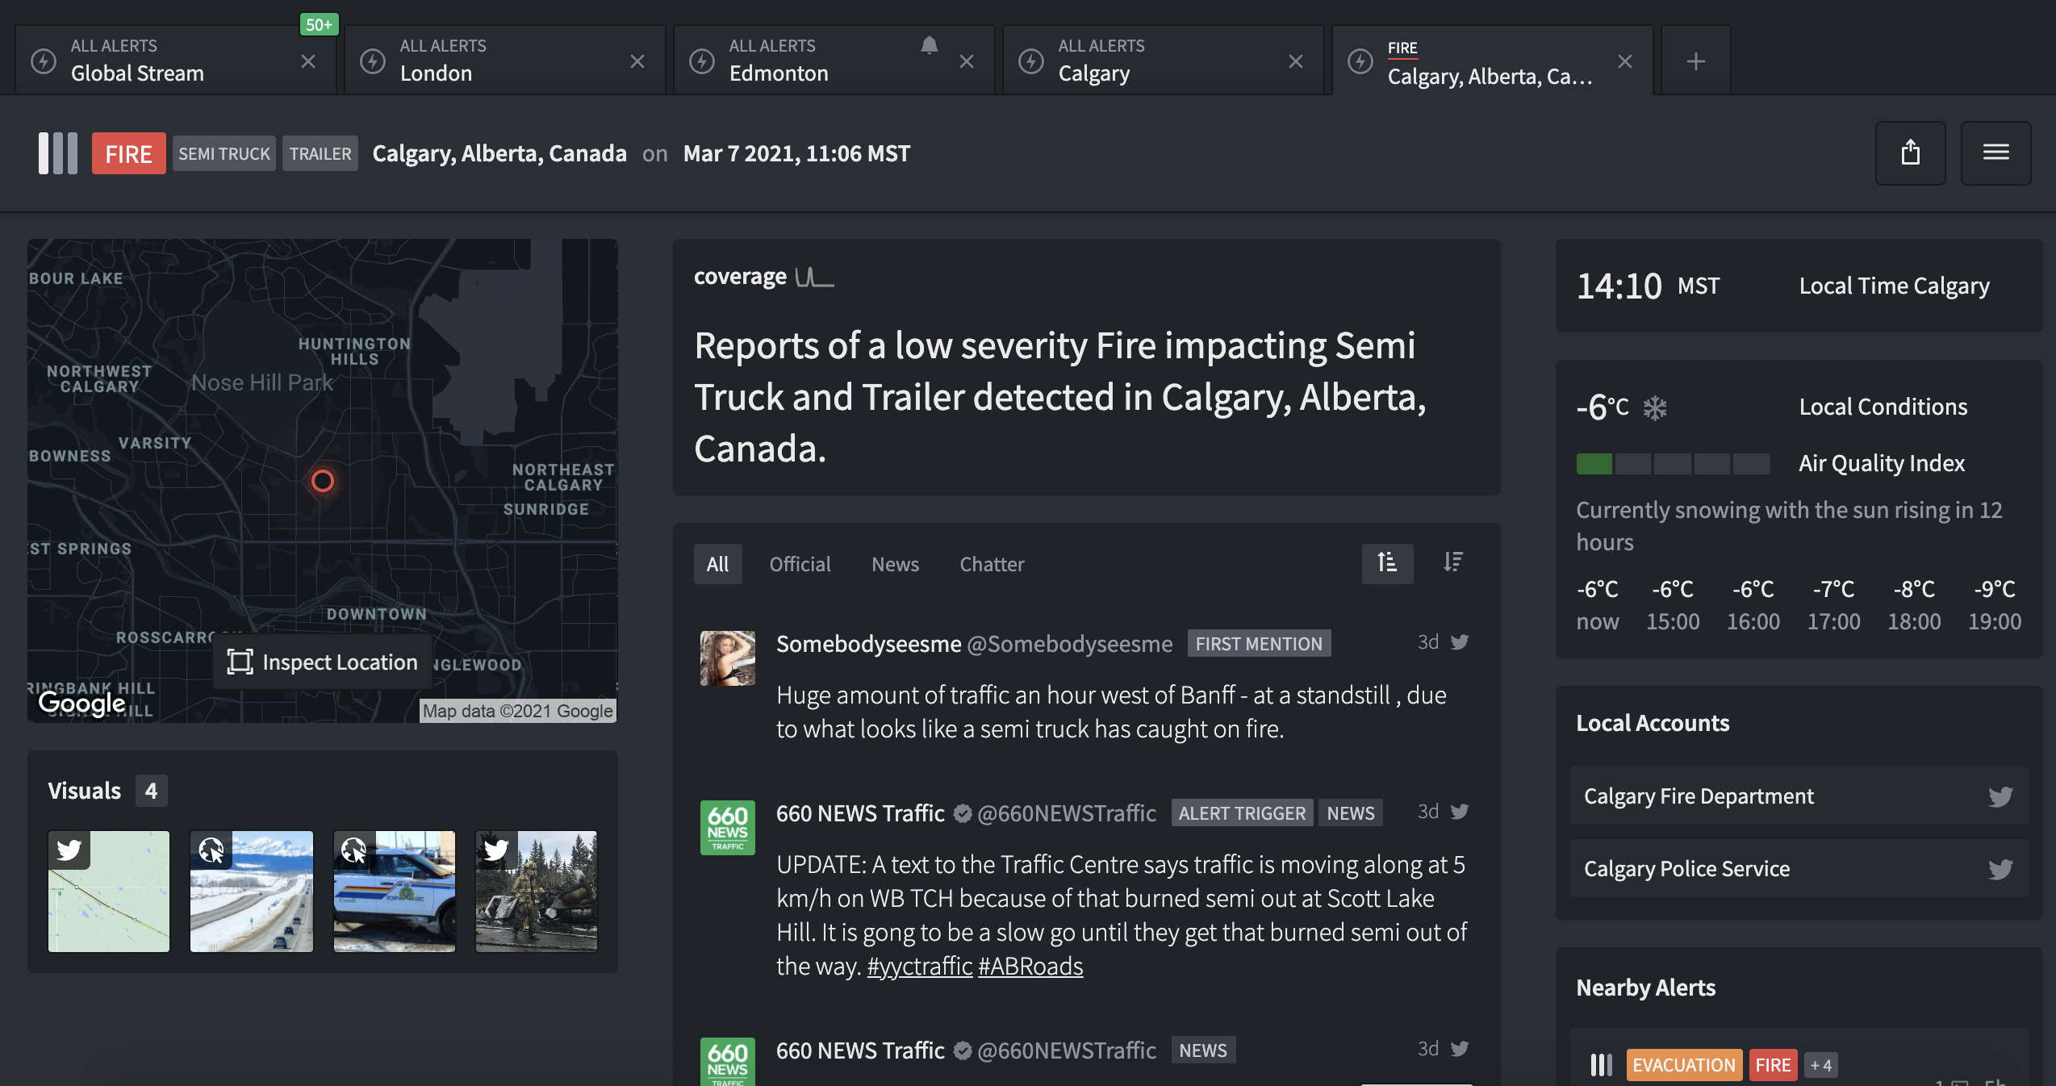Click the SEMI TRUCK tag
2056x1086 pixels.
tap(224, 153)
